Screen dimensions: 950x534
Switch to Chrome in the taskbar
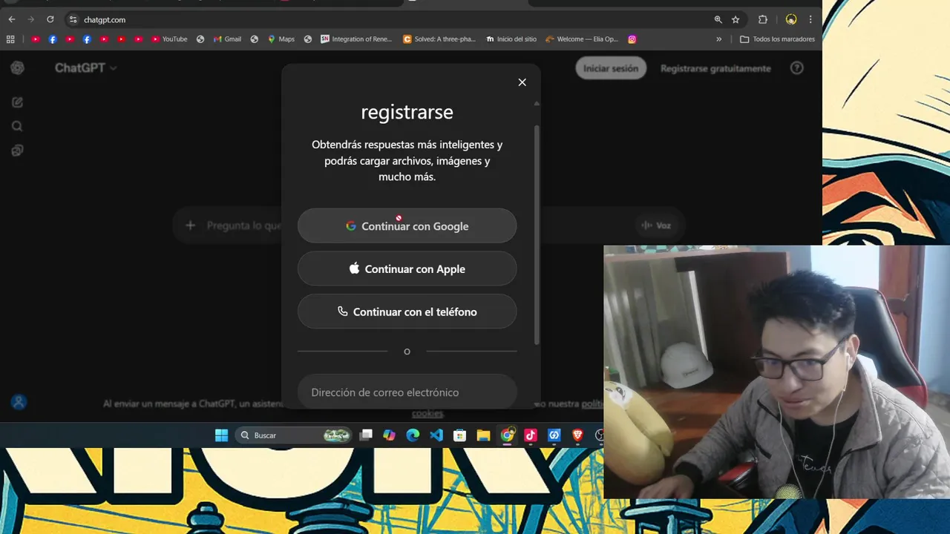coord(507,435)
